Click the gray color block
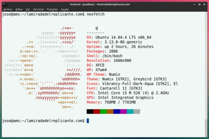The width and height of the screenshot is (209, 139). [137, 111]
